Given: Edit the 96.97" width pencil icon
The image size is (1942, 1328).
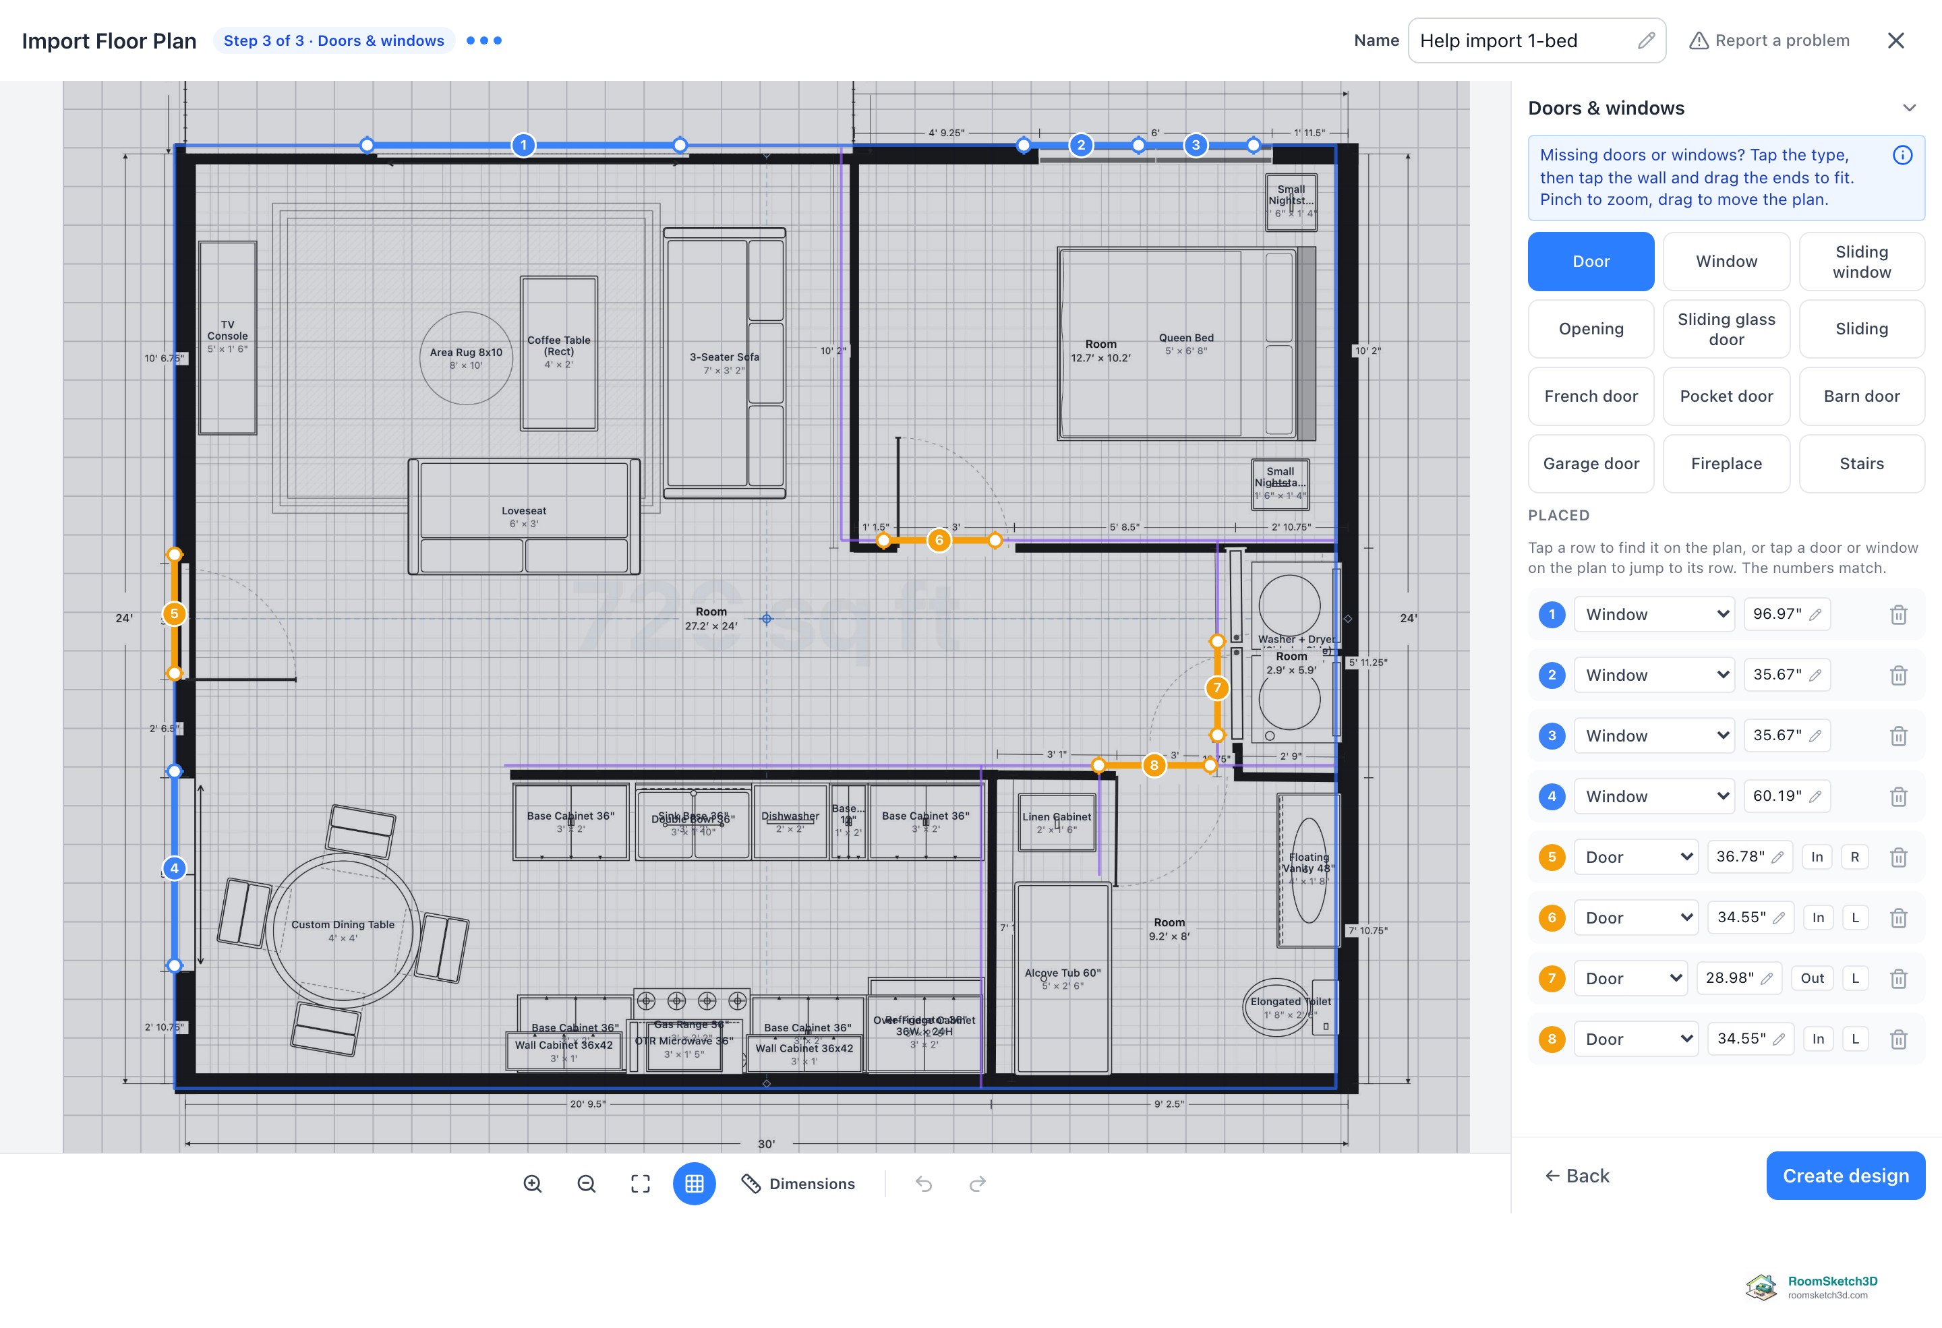Looking at the screenshot, I should pyautogui.click(x=1815, y=615).
